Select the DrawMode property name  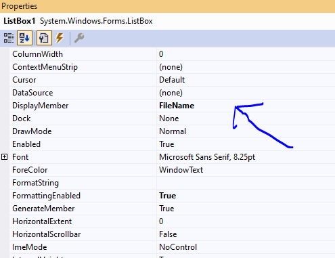32,131
